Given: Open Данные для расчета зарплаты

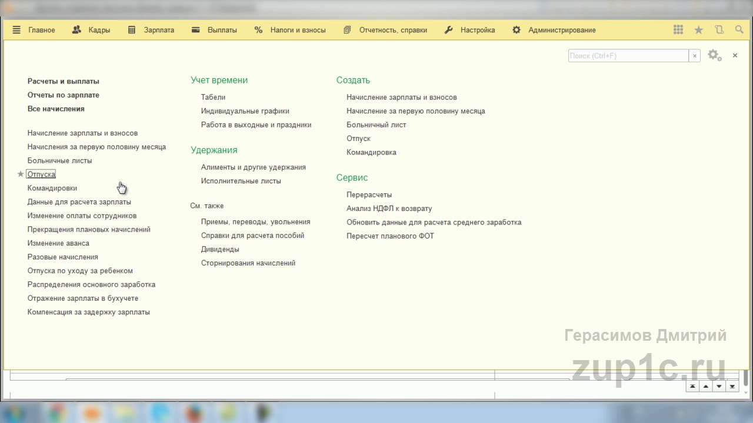Looking at the screenshot, I should [x=79, y=202].
